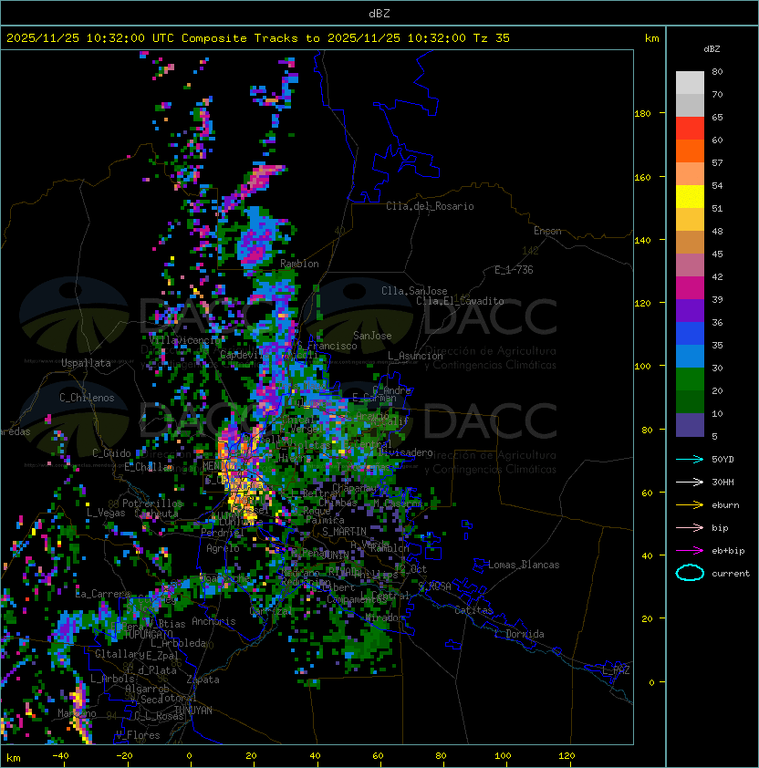Image resolution: width=759 pixels, height=768 pixels.
Task: Click the 'Catitas' map label
Action: tap(473, 610)
